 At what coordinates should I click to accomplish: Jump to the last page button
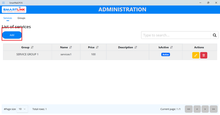coord(213,109)
